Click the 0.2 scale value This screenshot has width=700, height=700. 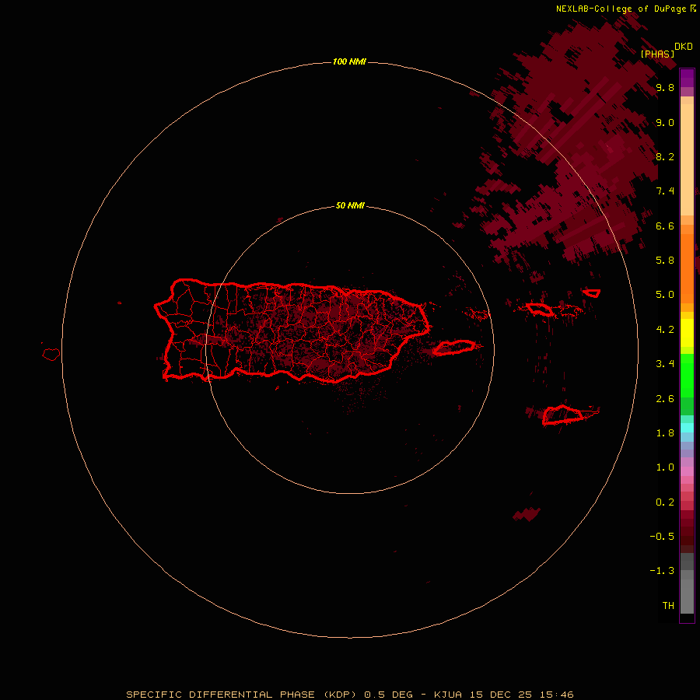click(665, 502)
